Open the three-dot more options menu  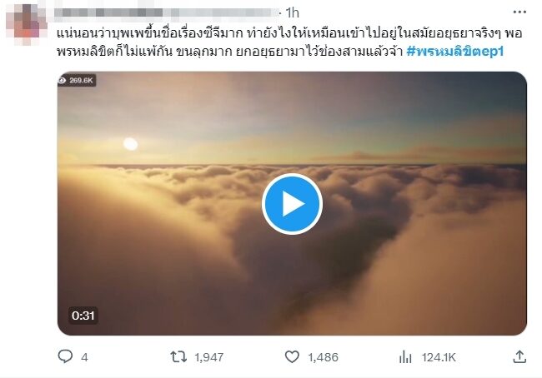click(519, 12)
